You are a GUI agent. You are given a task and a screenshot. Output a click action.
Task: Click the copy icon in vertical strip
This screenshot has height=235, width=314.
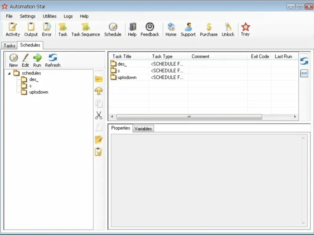point(99,103)
